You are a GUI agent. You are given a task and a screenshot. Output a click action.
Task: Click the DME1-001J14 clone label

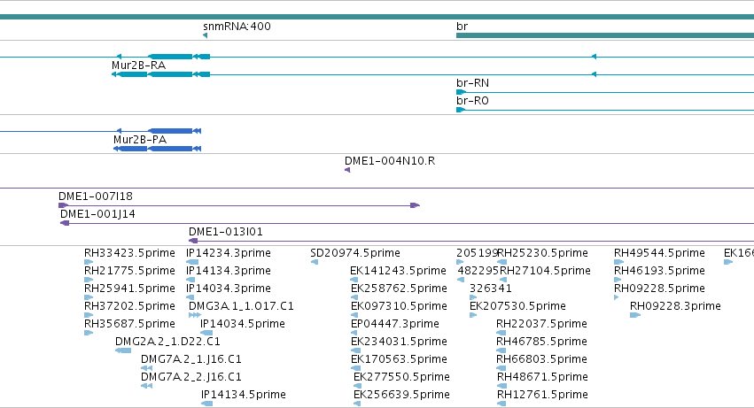[x=97, y=214]
